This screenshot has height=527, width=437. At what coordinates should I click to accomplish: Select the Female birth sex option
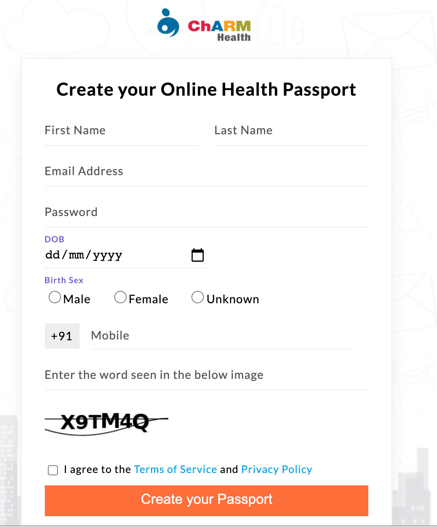[120, 297]
